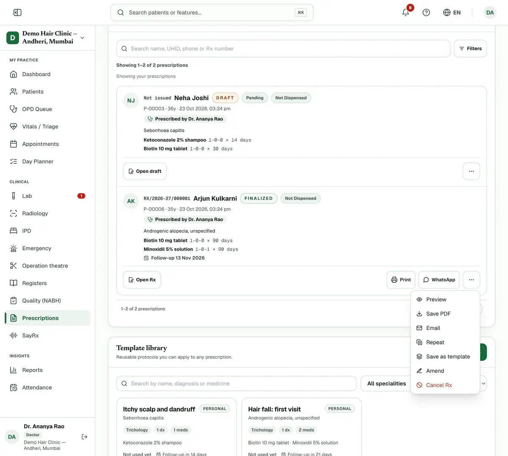Collapse the sidebar with the panel icon
This screenshot has height=456, width=508.
click(x=17, y=13)
